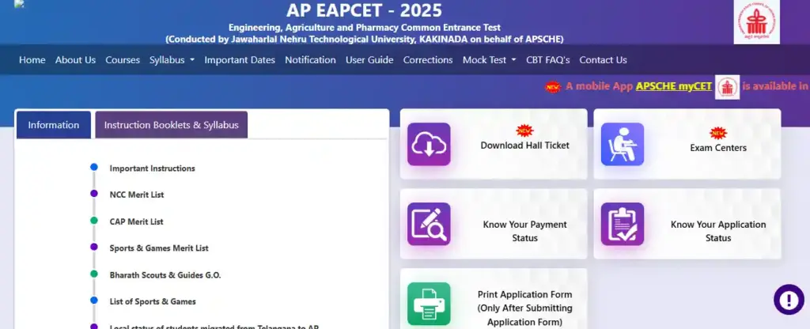
Task: Click the Know Your Application Status clipboard icon
Action: (622, 224)
